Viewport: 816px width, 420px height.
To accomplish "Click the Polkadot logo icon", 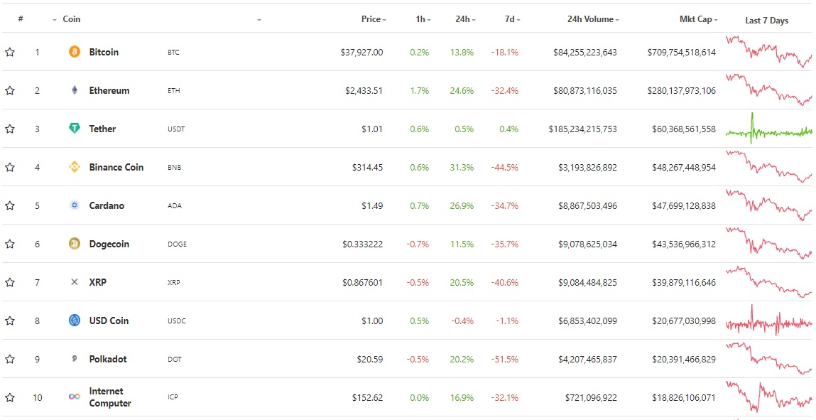I will pyautogui.click(x=75, y=359).
